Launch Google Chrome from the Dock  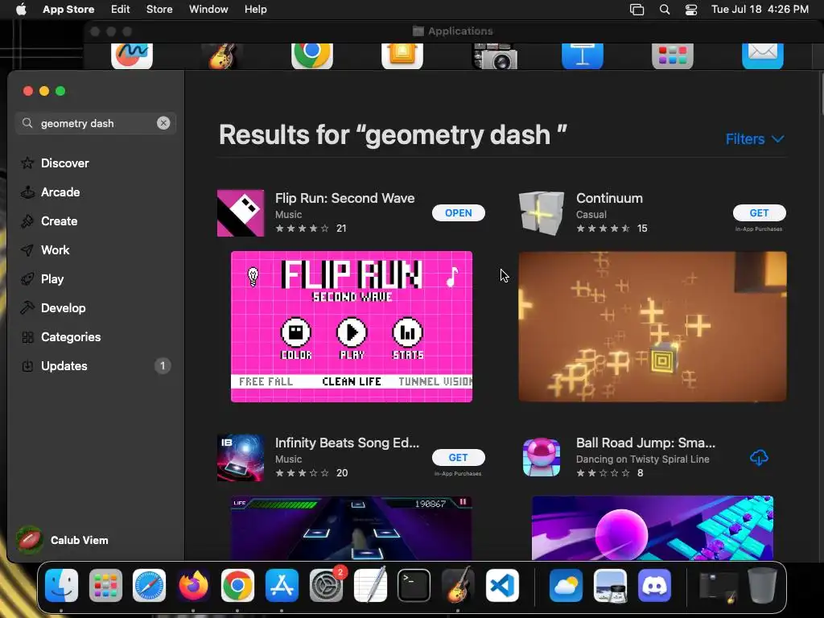point(237,585)
